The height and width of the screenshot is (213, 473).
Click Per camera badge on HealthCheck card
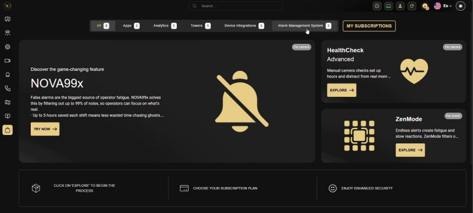point(452,47)
